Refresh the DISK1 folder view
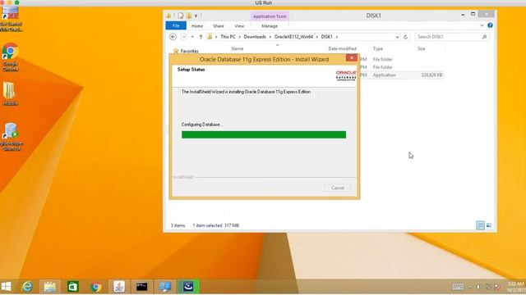 pos(405,37)
